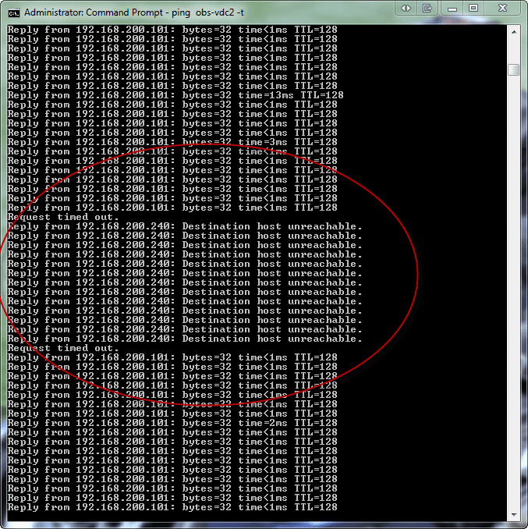
Task: Click the left-right arrows title bar button
Action: point(406,8)
